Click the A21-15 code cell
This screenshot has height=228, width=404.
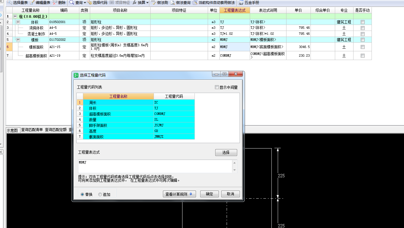[64, 47]
